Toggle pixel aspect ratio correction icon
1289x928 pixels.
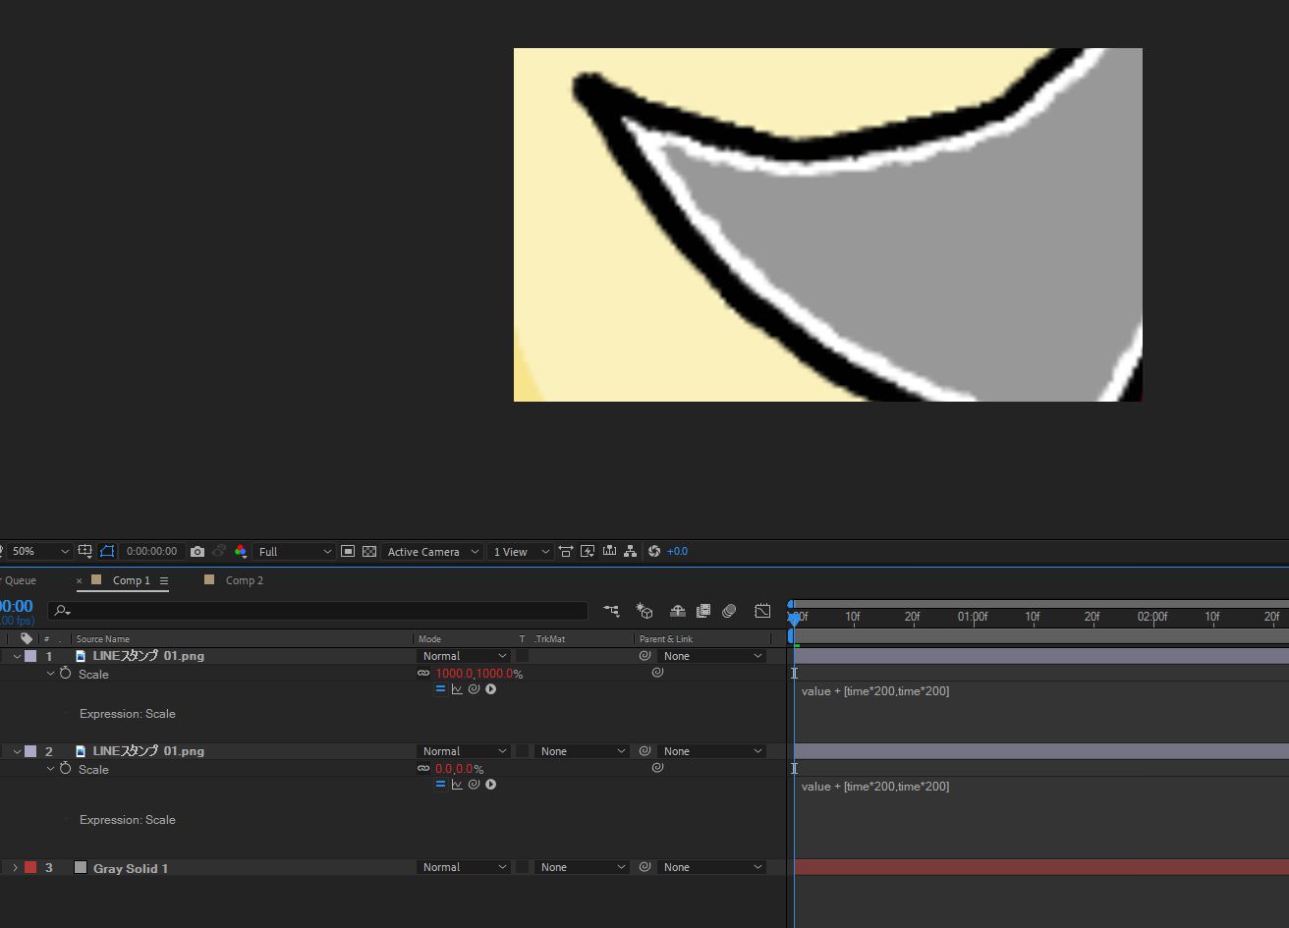566,552
